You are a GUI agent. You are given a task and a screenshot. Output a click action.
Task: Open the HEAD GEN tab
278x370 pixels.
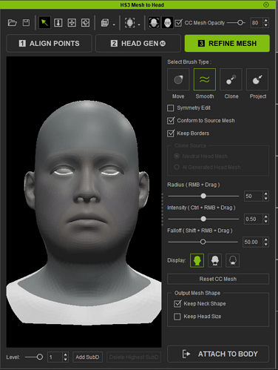[x=138, y=44]
